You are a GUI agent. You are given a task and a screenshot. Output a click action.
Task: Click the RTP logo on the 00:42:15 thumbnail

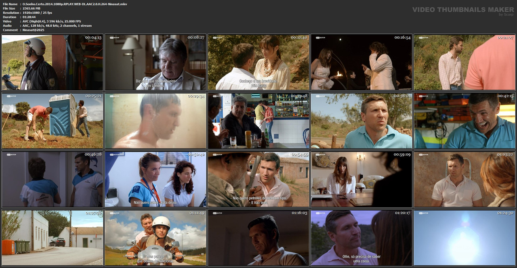[x=423, y=96]
